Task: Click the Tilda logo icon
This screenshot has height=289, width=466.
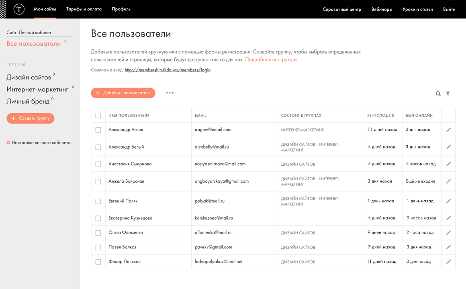Action: click(x=19, y=9)
